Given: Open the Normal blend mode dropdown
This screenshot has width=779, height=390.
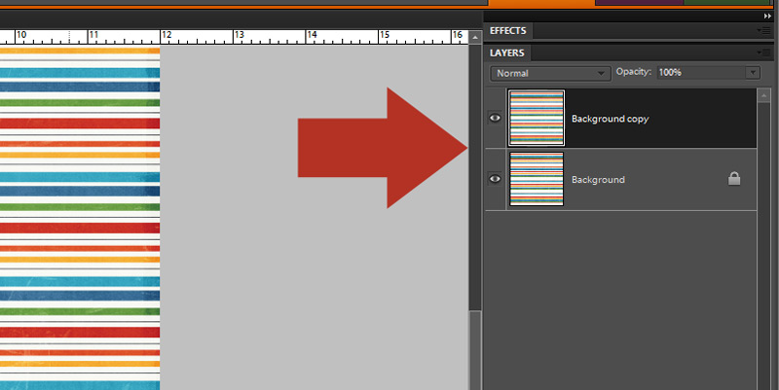Looking at the screenshot, I should [550, 74].
